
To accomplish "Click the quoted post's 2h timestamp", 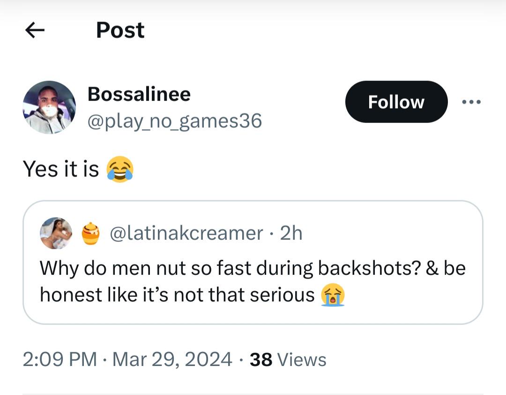I will (291, 233).
